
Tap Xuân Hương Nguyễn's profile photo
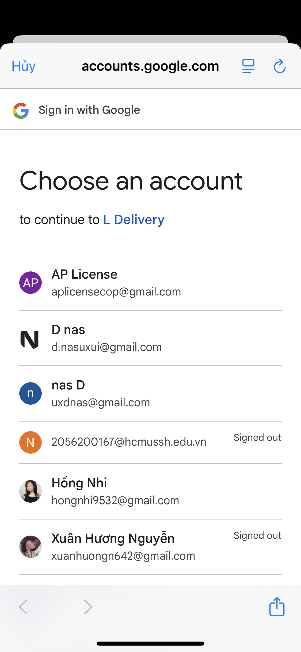tap(31, 547)
